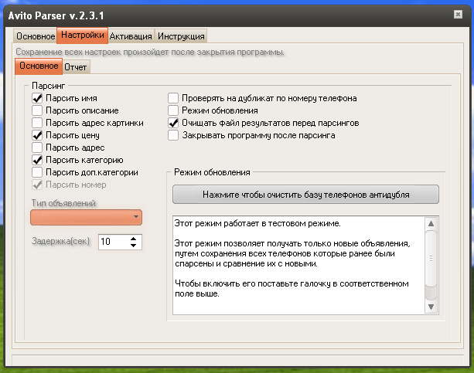This screenshot has width=474, height=373.
Task: Click button to clear antidouble phone base
Action: coord(305,194)
